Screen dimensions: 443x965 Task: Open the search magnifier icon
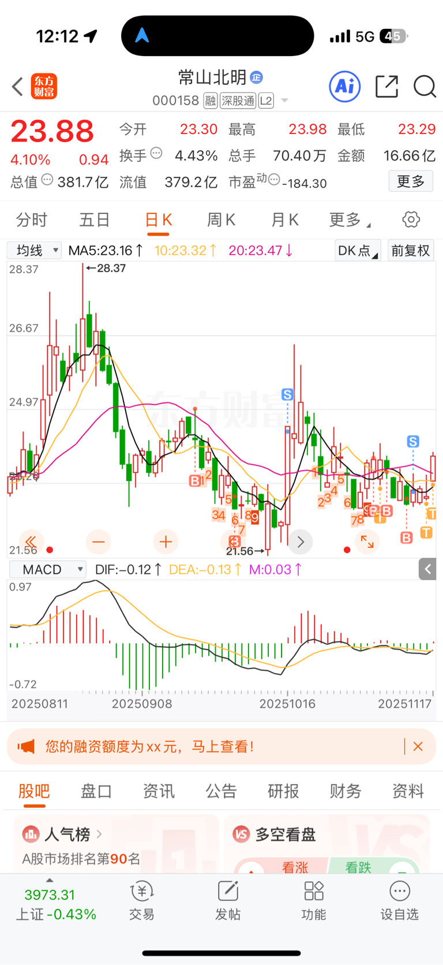(x=425, y=87)
